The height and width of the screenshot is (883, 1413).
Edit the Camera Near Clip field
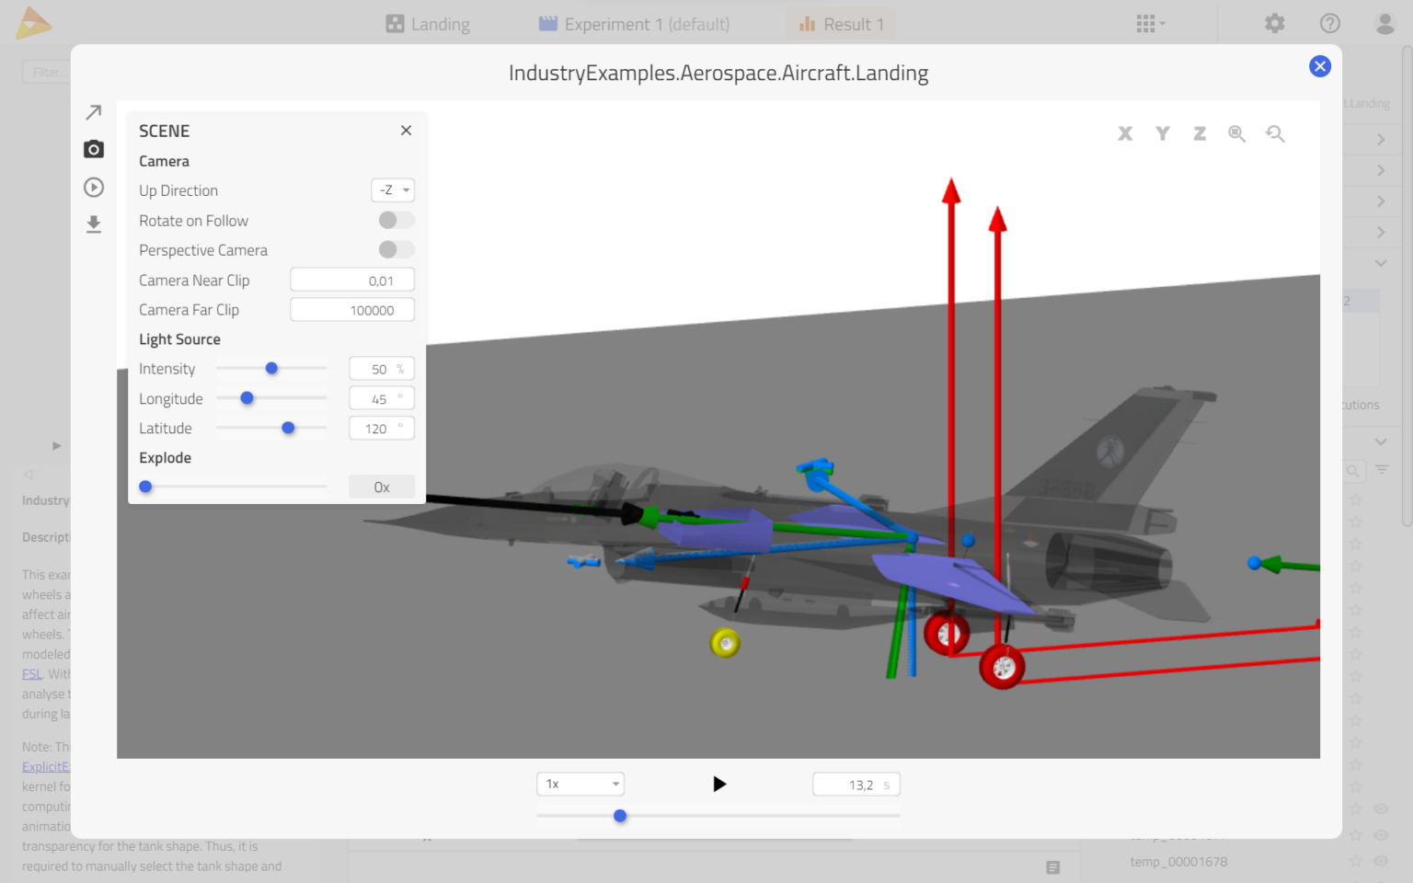(352, 280)
